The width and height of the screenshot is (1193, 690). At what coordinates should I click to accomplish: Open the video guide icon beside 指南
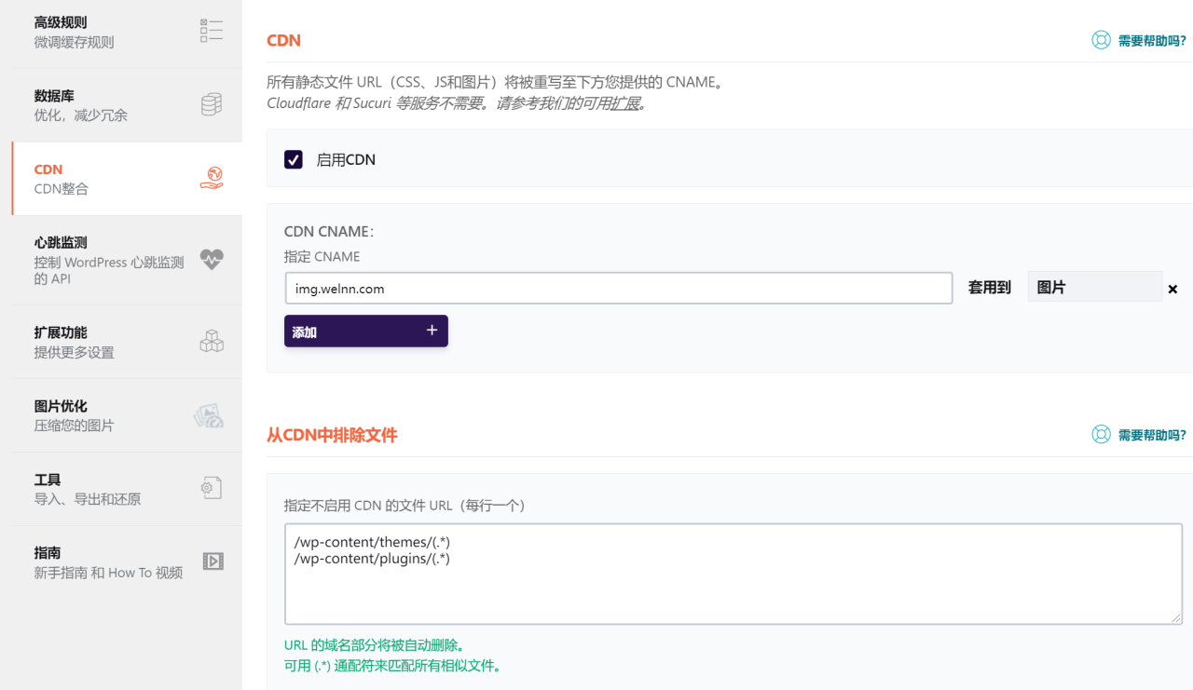tap(212, 560)
